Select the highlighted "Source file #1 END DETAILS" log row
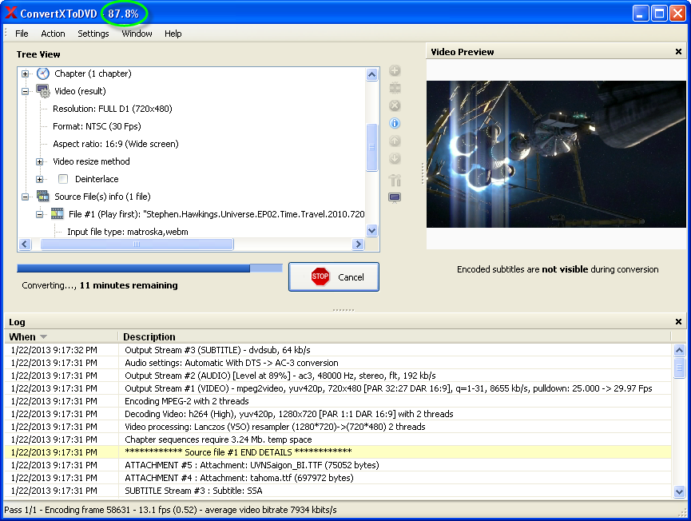This screenshot has width=691, height=521. (339, 452)
